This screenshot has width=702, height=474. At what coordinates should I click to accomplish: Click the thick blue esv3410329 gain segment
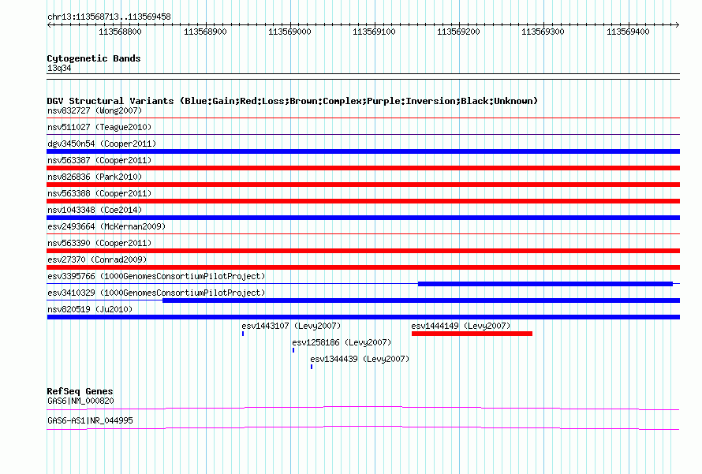[421, 300]
